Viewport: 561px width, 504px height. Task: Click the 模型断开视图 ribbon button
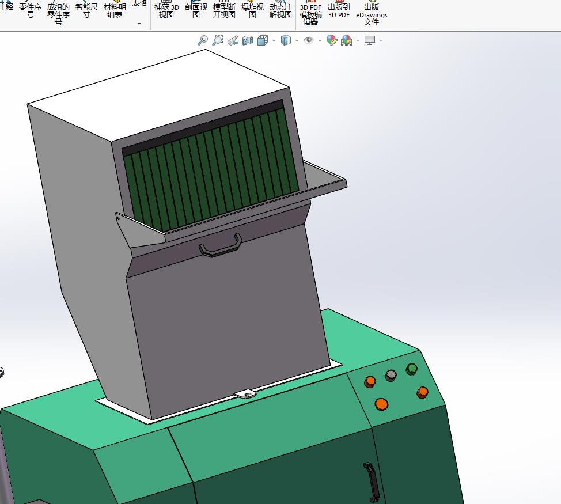coord(224,10)
